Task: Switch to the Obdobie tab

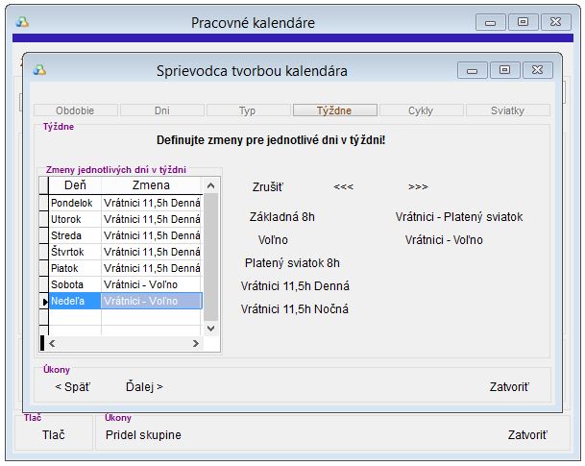Action: click(75, 110)
